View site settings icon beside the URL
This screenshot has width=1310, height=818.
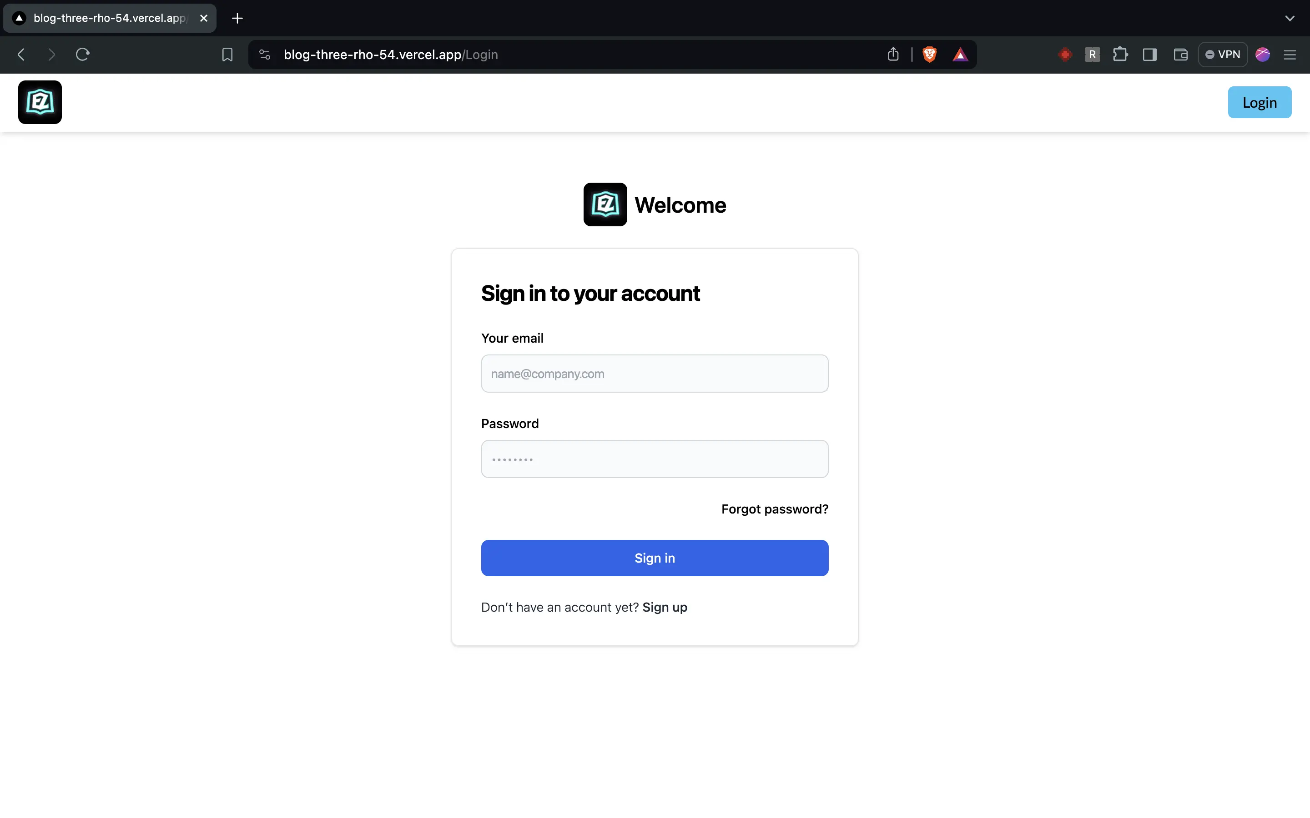click(x=265, y=55)
